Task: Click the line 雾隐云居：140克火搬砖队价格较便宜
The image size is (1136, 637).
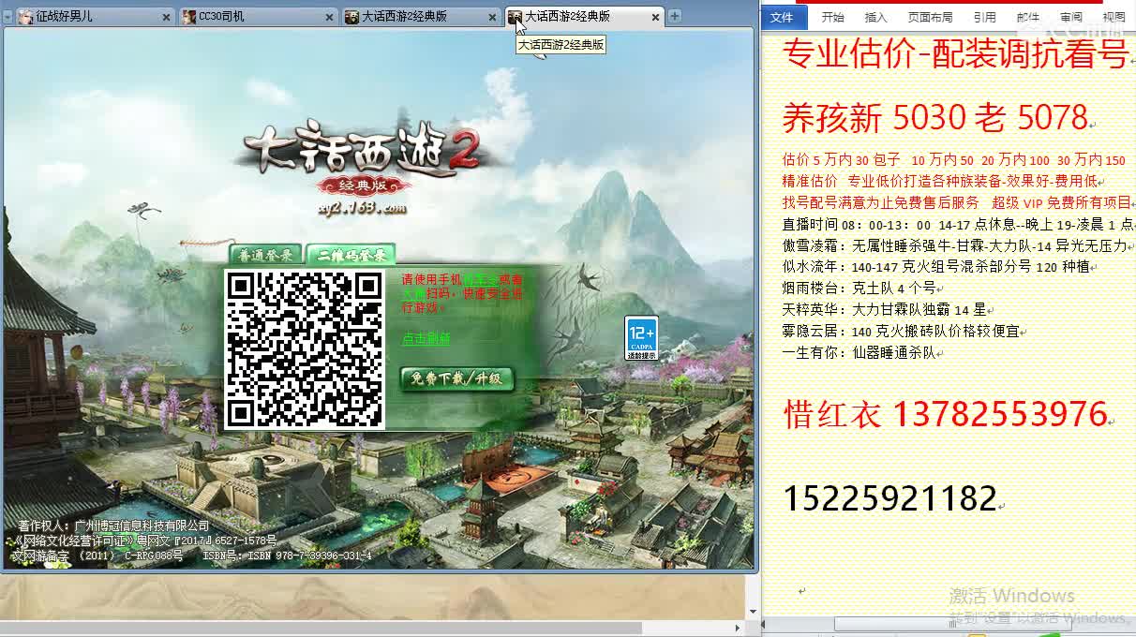Action: [902, 331]
